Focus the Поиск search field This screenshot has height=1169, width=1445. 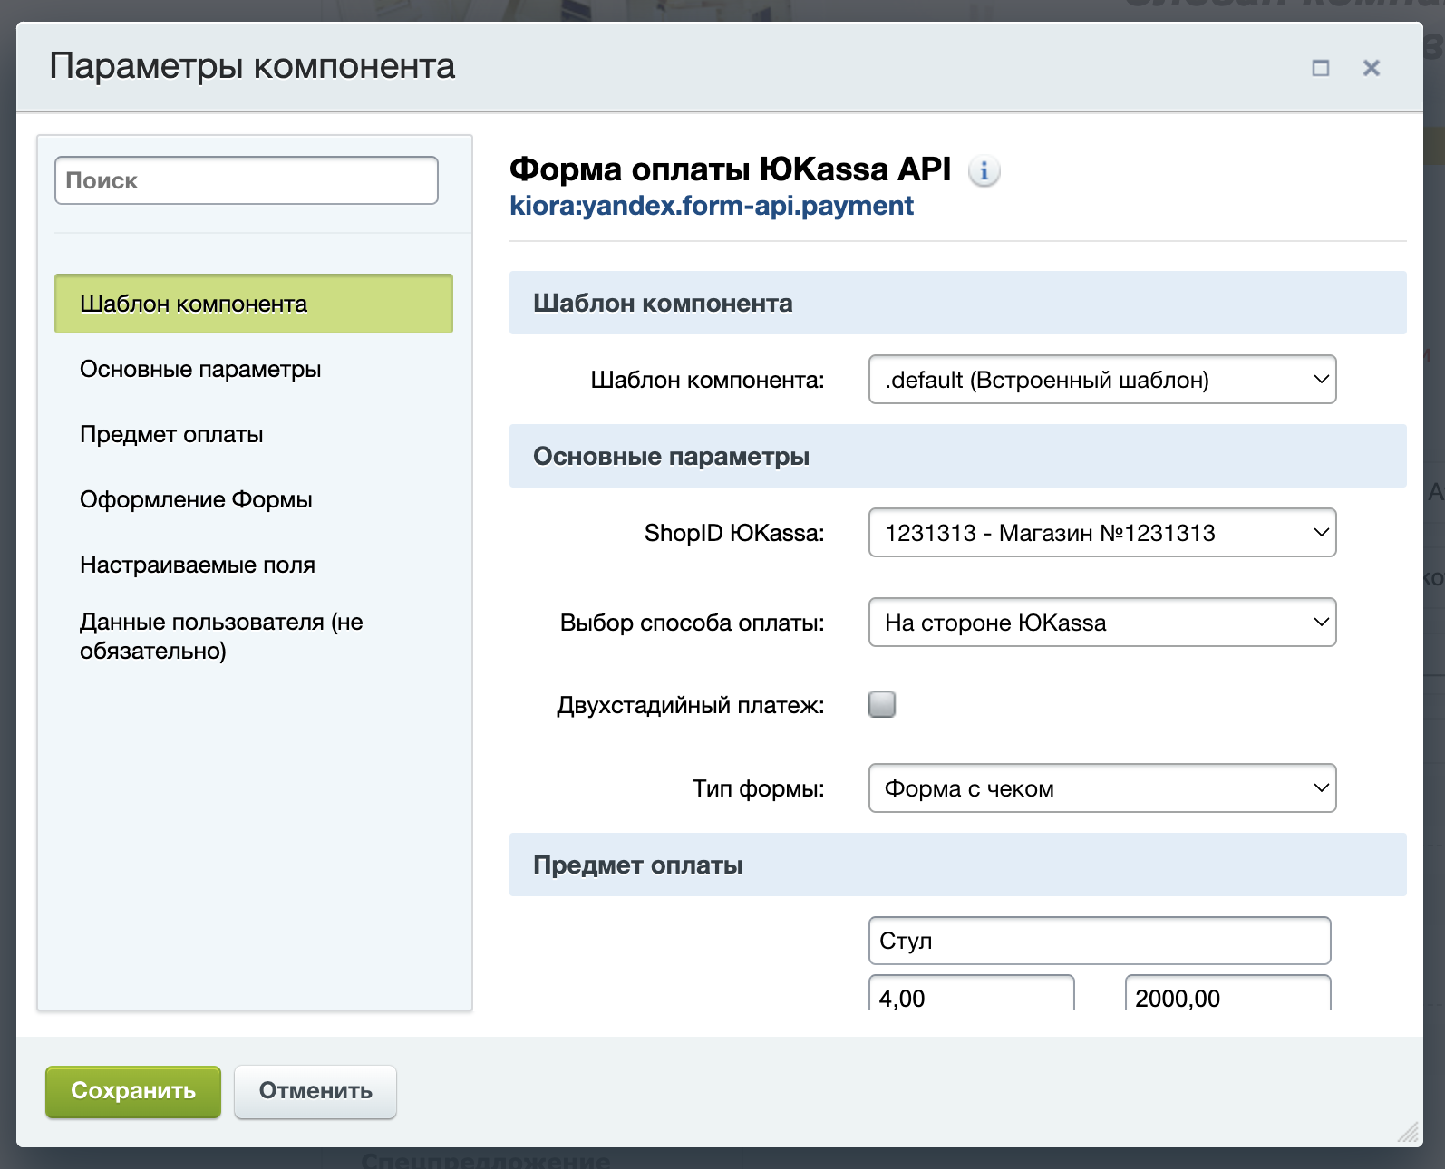tap(247, 180)
